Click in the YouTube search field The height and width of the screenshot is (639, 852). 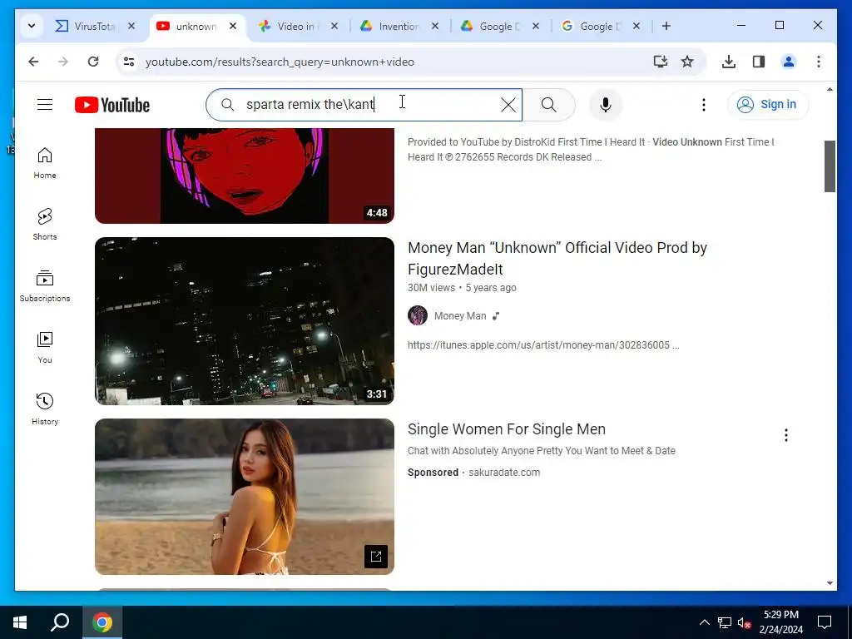(364, 104)
